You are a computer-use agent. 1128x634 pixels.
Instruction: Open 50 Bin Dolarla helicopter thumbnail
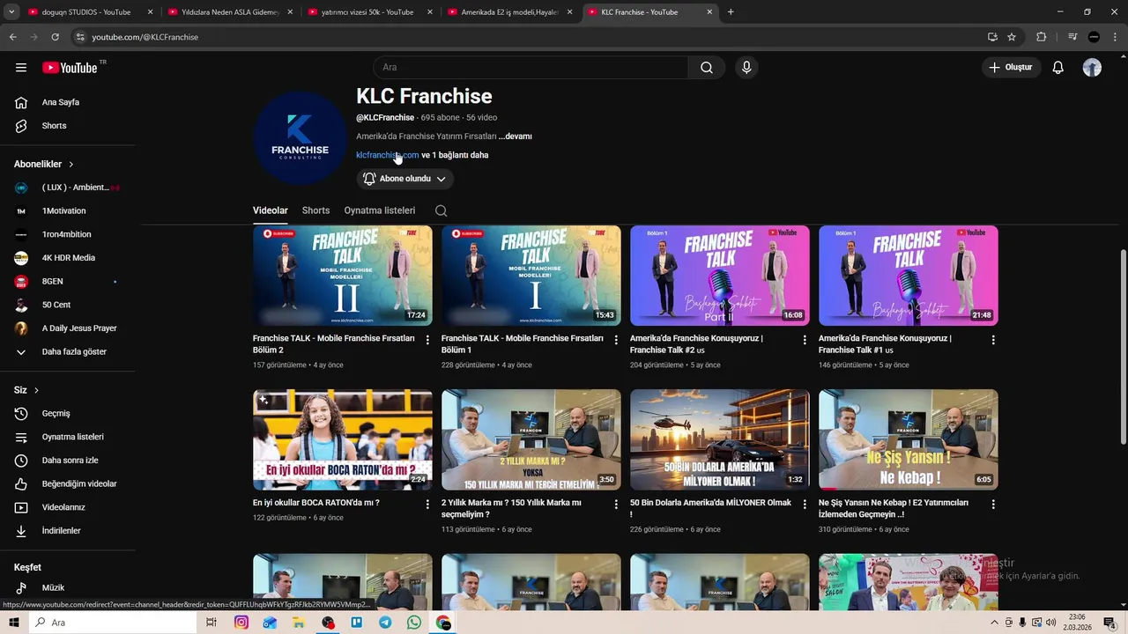(720, 440)
